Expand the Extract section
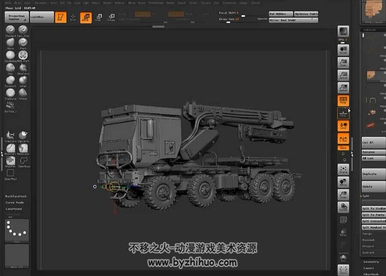 click(x=368, y=252)
